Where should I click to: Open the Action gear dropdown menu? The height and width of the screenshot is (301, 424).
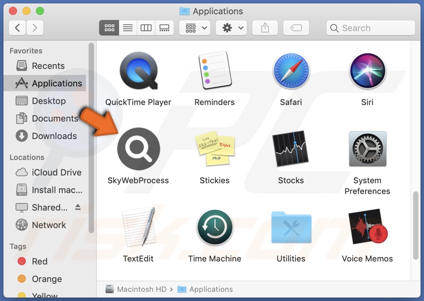pos(232,28)
